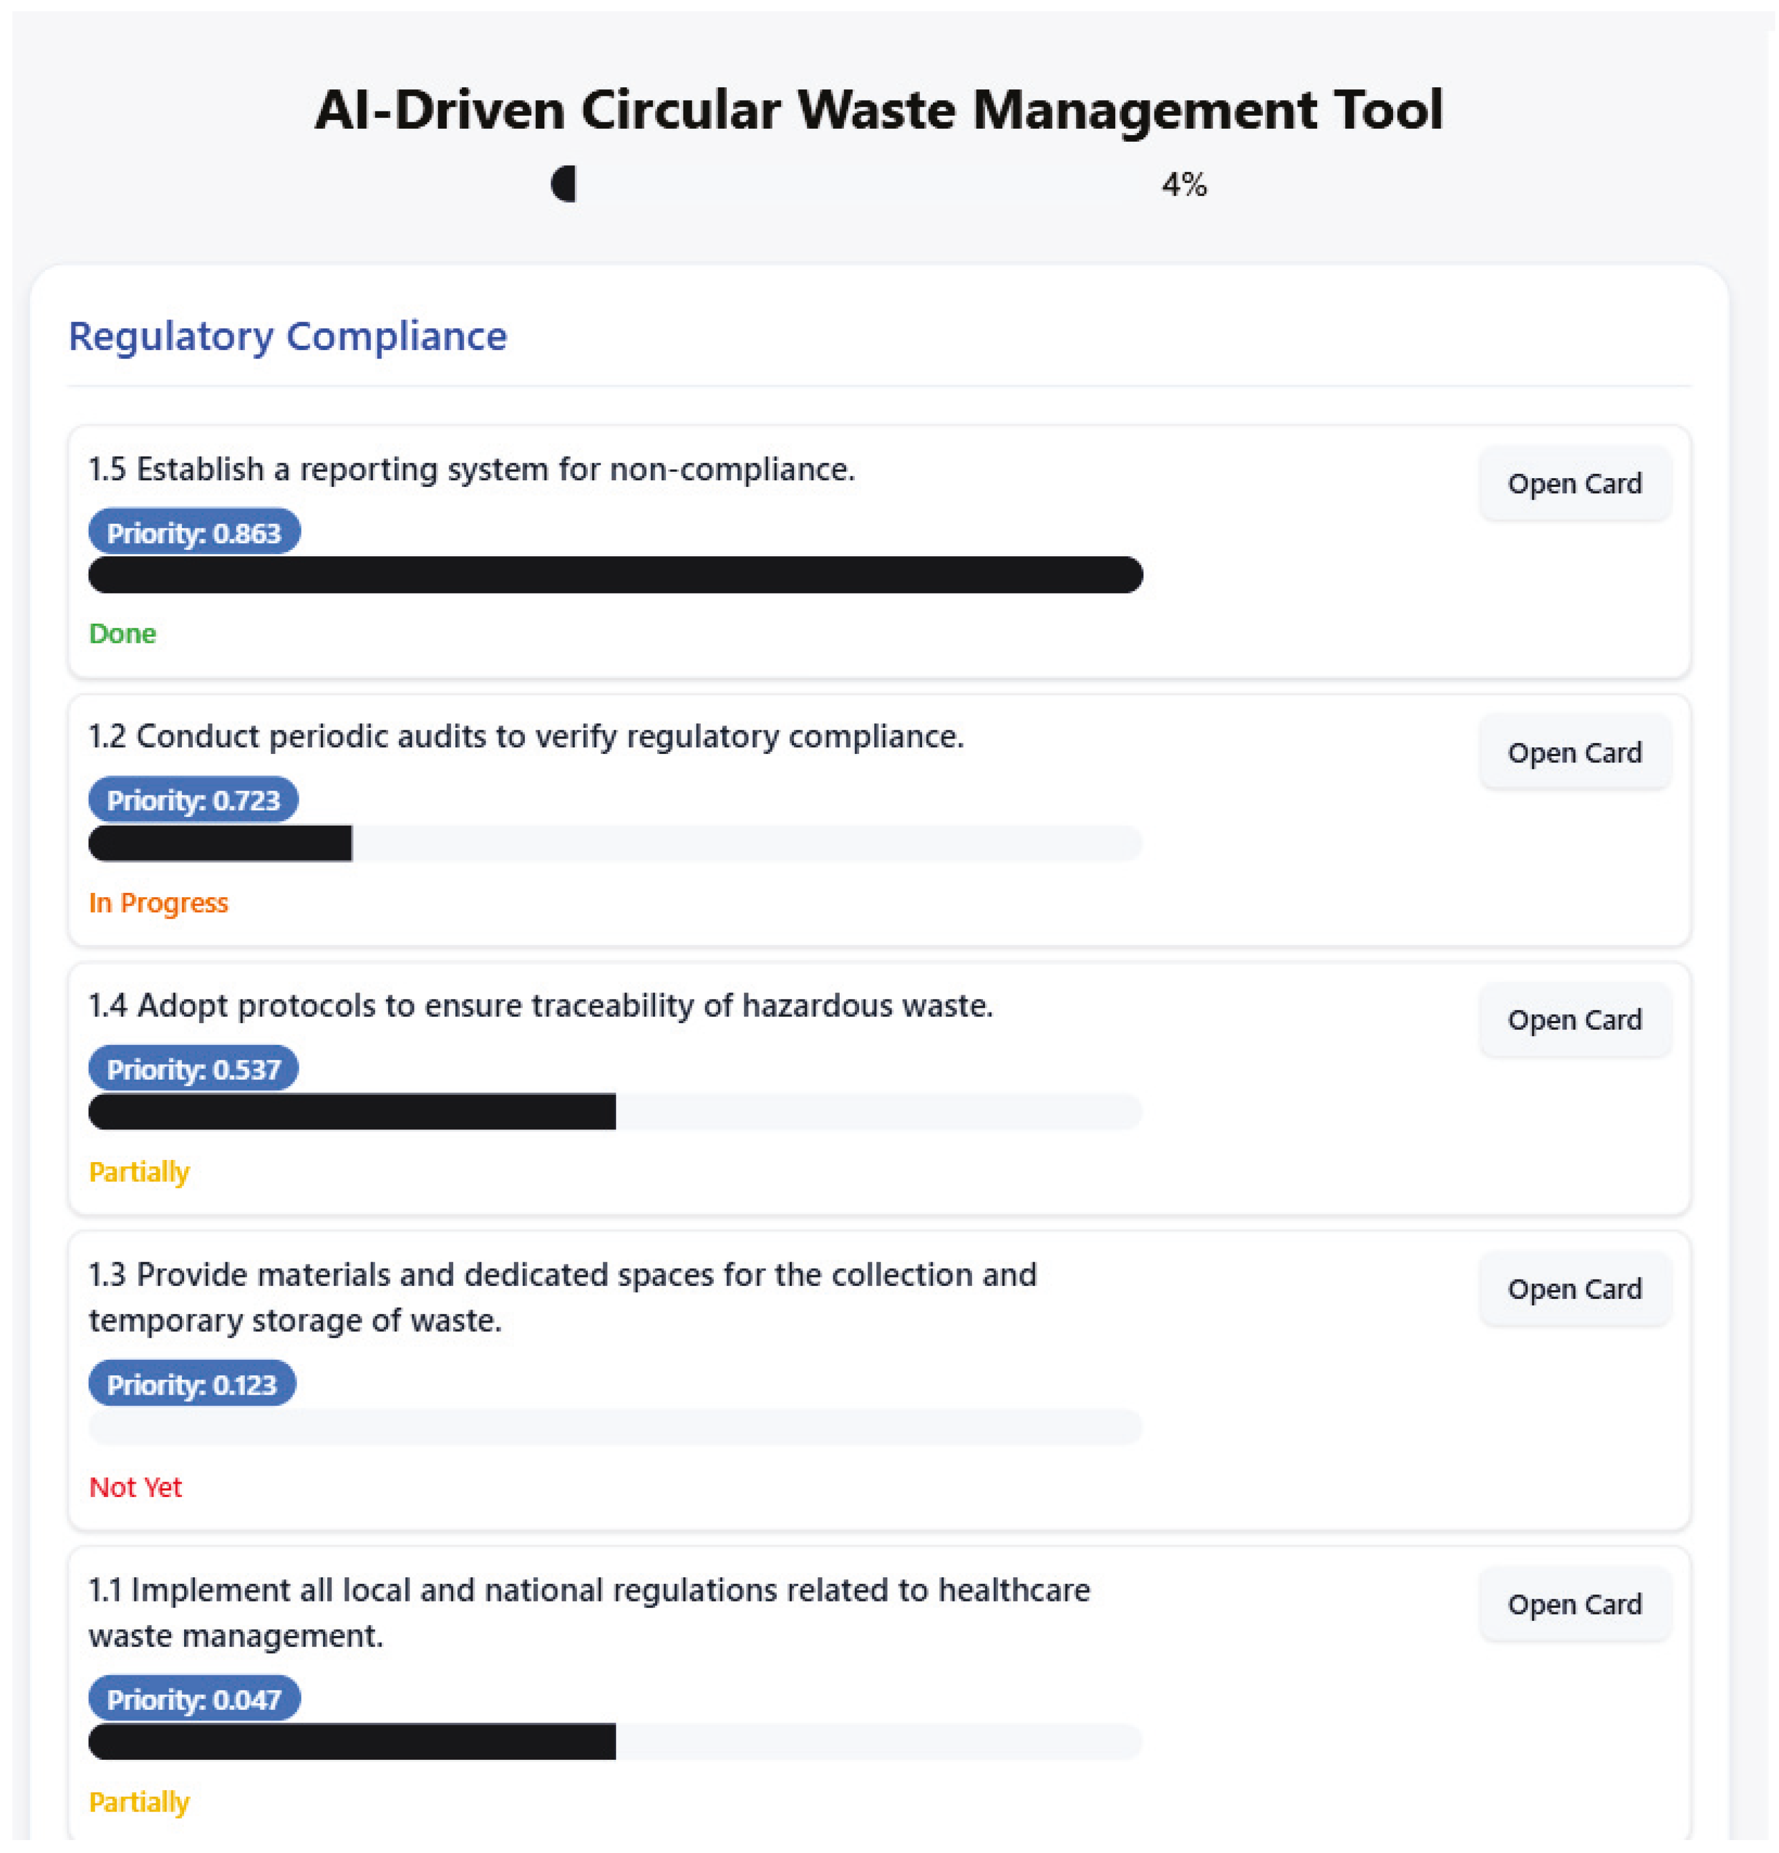
Task: Open Card for item 1.5 reporting system
Action: click(x=1574, y=484)
